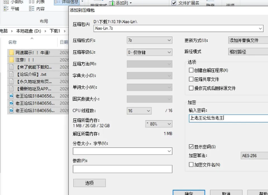Viewport: 268px width, 195px height.
Task: Check 操作完成后删除源文件
Action: 191,88
